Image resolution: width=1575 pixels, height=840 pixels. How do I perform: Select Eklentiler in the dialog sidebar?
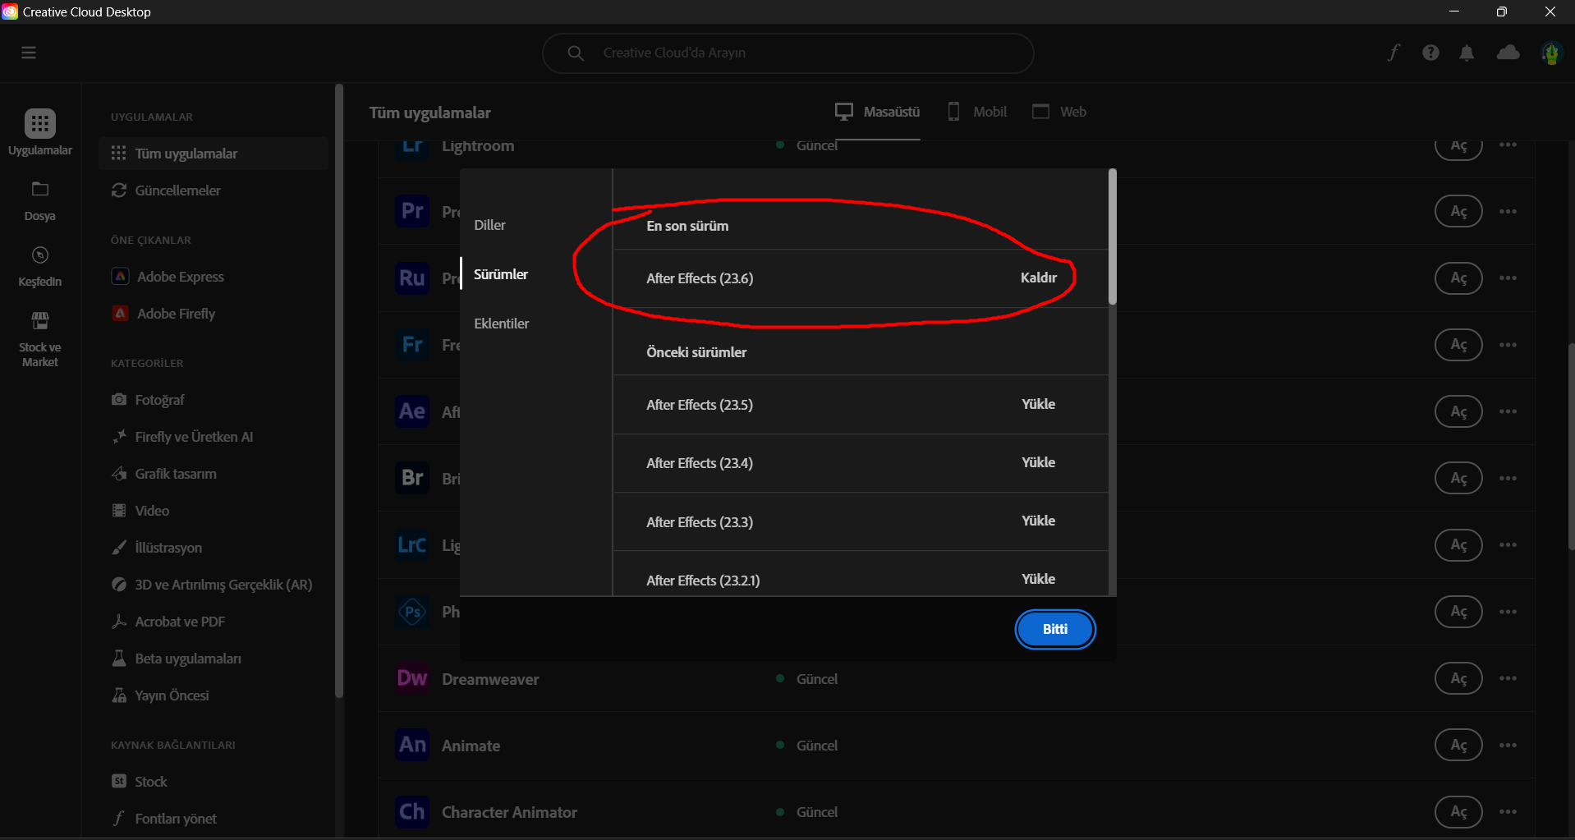(502, 324)
